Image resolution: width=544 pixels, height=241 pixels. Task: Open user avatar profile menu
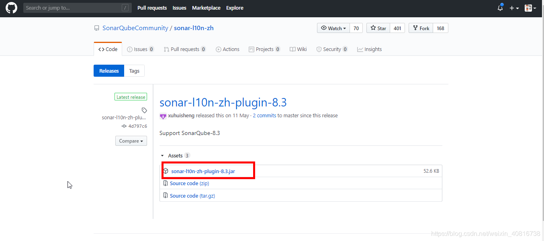pyautogui.click(x=530, y=8)
